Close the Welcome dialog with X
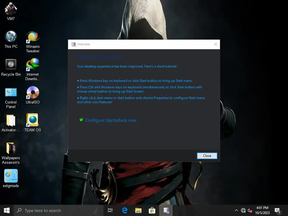288x216 pixels. [x=216, y=44]
